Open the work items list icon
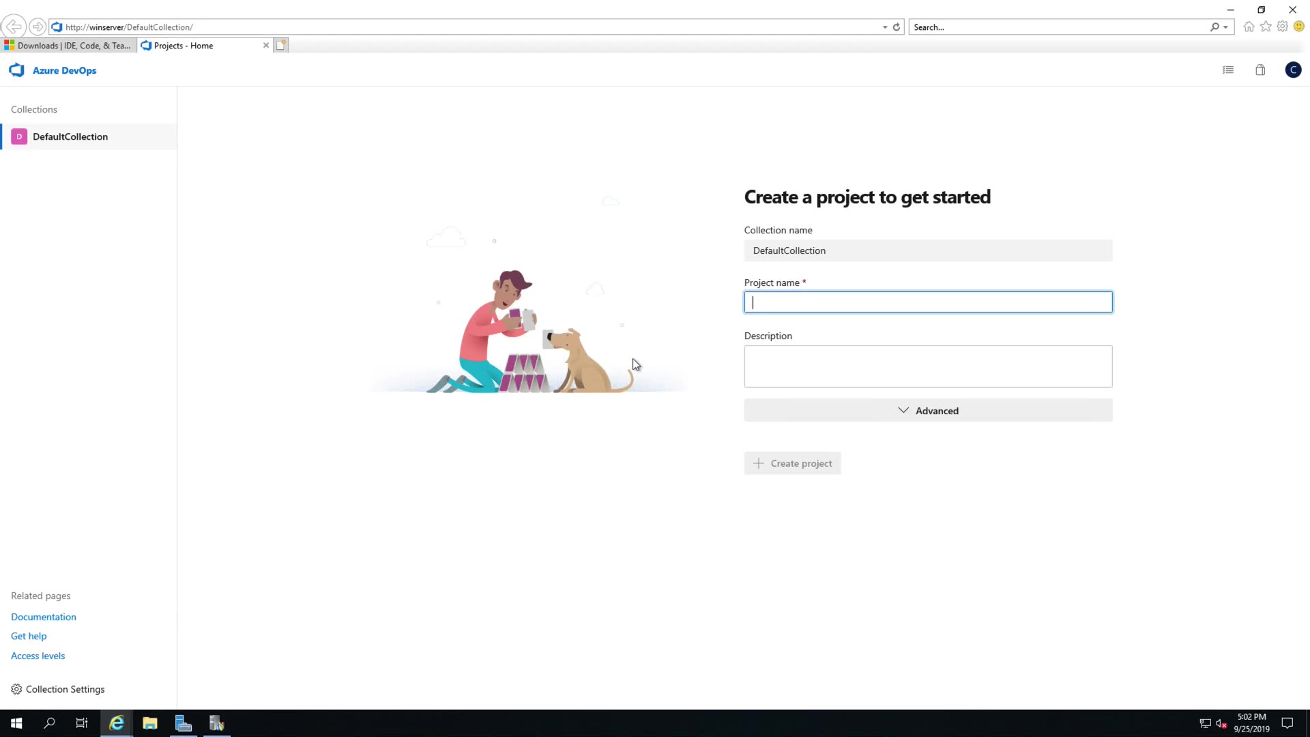 tap(1228, 70)
